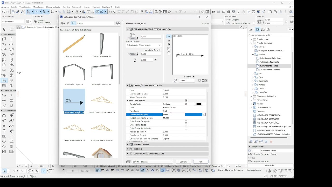Open Piso de Origem dropdown
The image size is (332, 187).
pyautogui.click(x=143, y=45)
